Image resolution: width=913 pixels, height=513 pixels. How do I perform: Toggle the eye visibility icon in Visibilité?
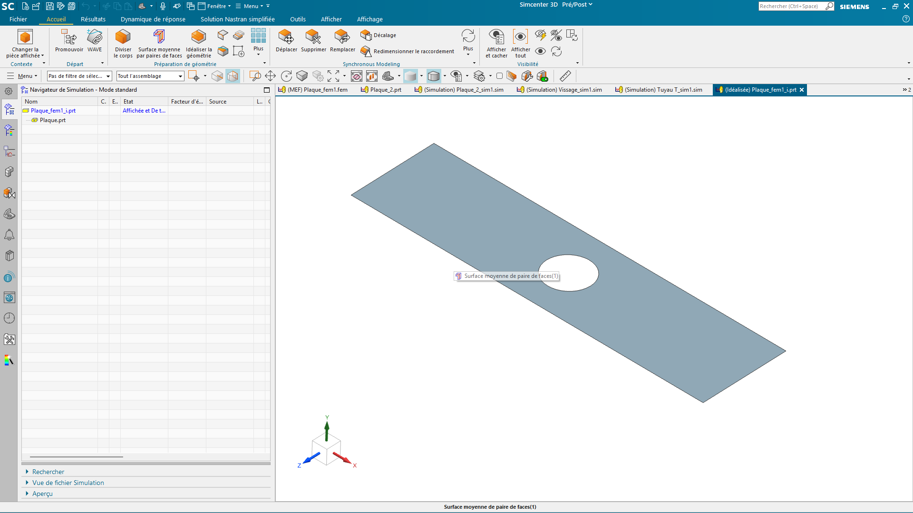coord(540,51)
